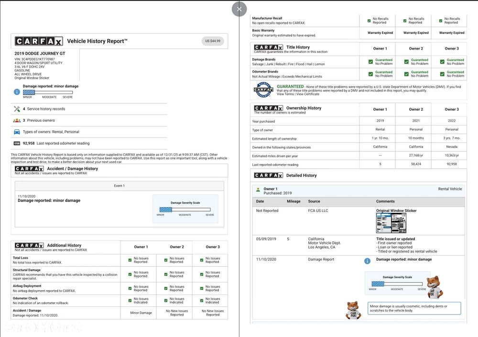Click 58,424 last reported odometer value
Screen dimensions: 478x337
click(416, 164)
